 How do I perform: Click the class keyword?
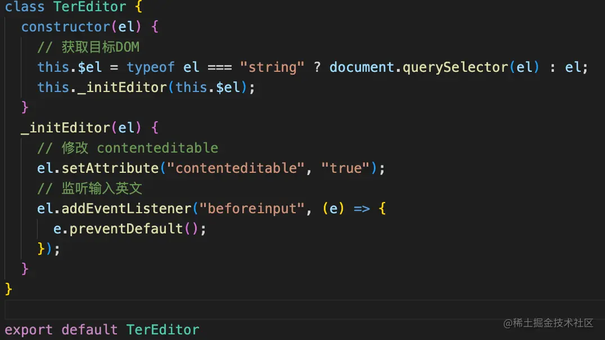click(24, 7)
